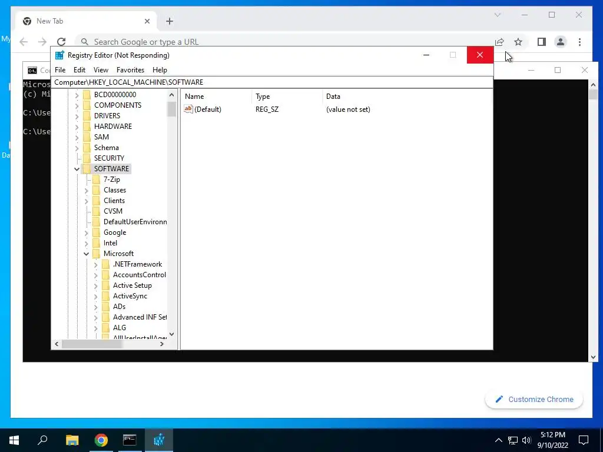Select the DefaultUserEnvironment folder icon
Image resolution: width=603 pixels, height=452 pixels.
point(96,222)
